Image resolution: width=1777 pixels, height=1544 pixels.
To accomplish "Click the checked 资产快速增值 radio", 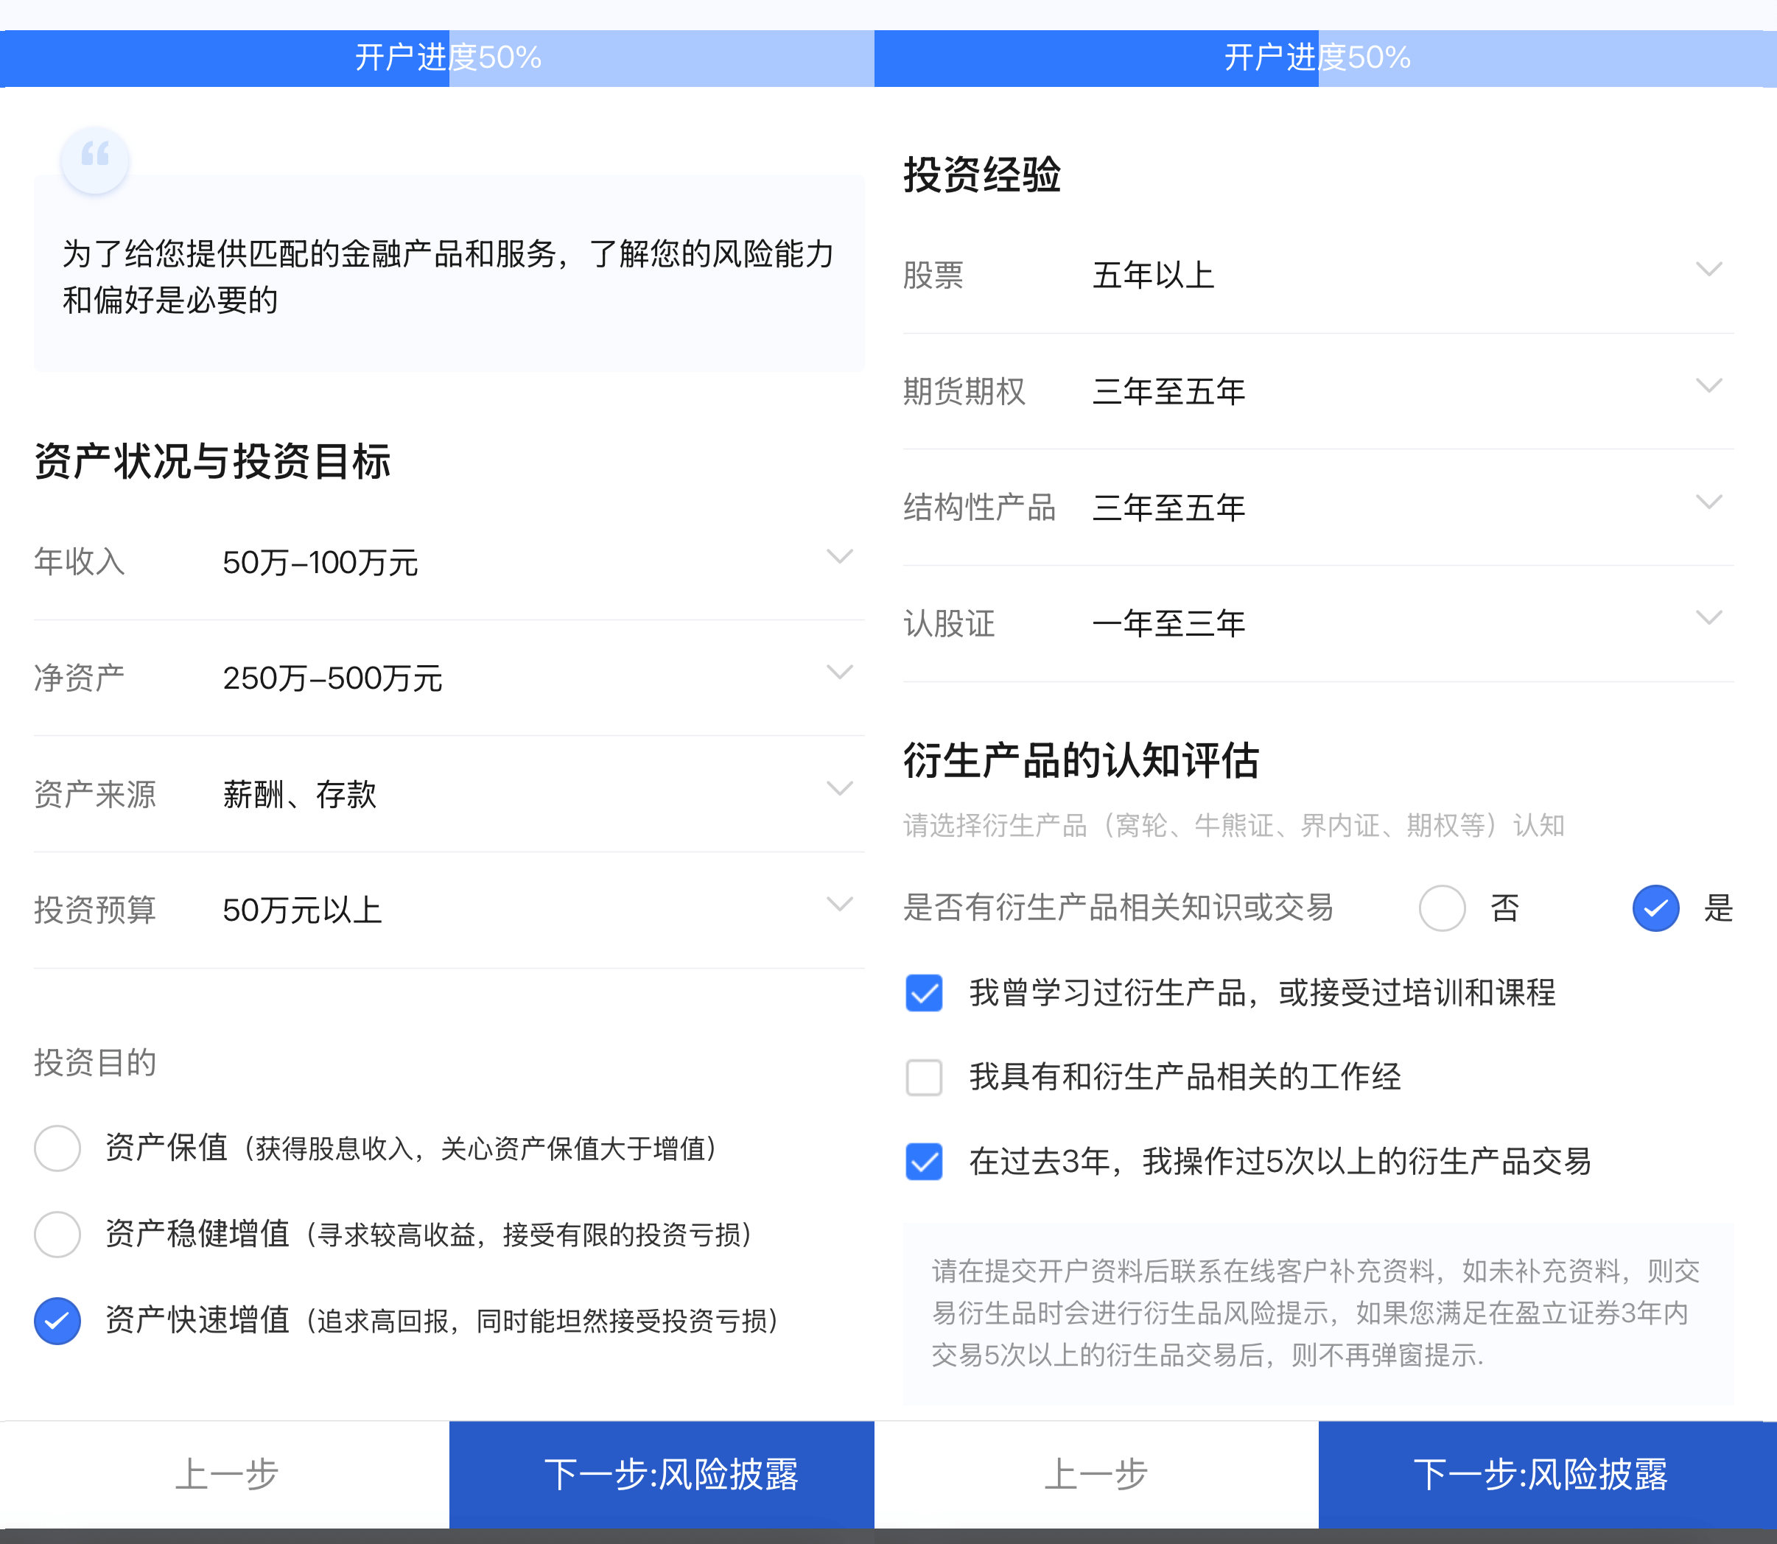I will click(x=57, y=1320).
